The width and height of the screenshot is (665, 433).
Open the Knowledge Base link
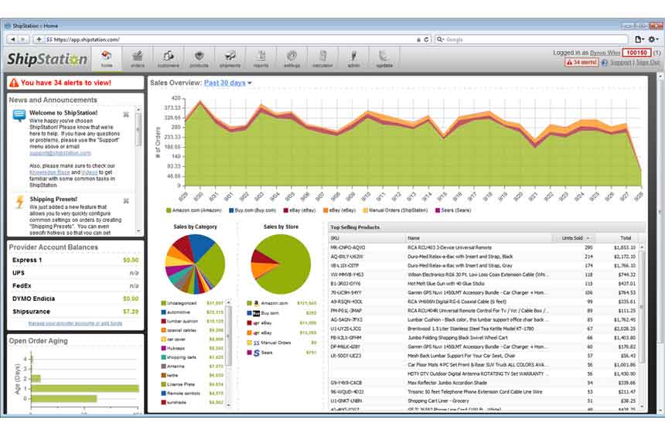pyautogui.click(x=49, y=172)
